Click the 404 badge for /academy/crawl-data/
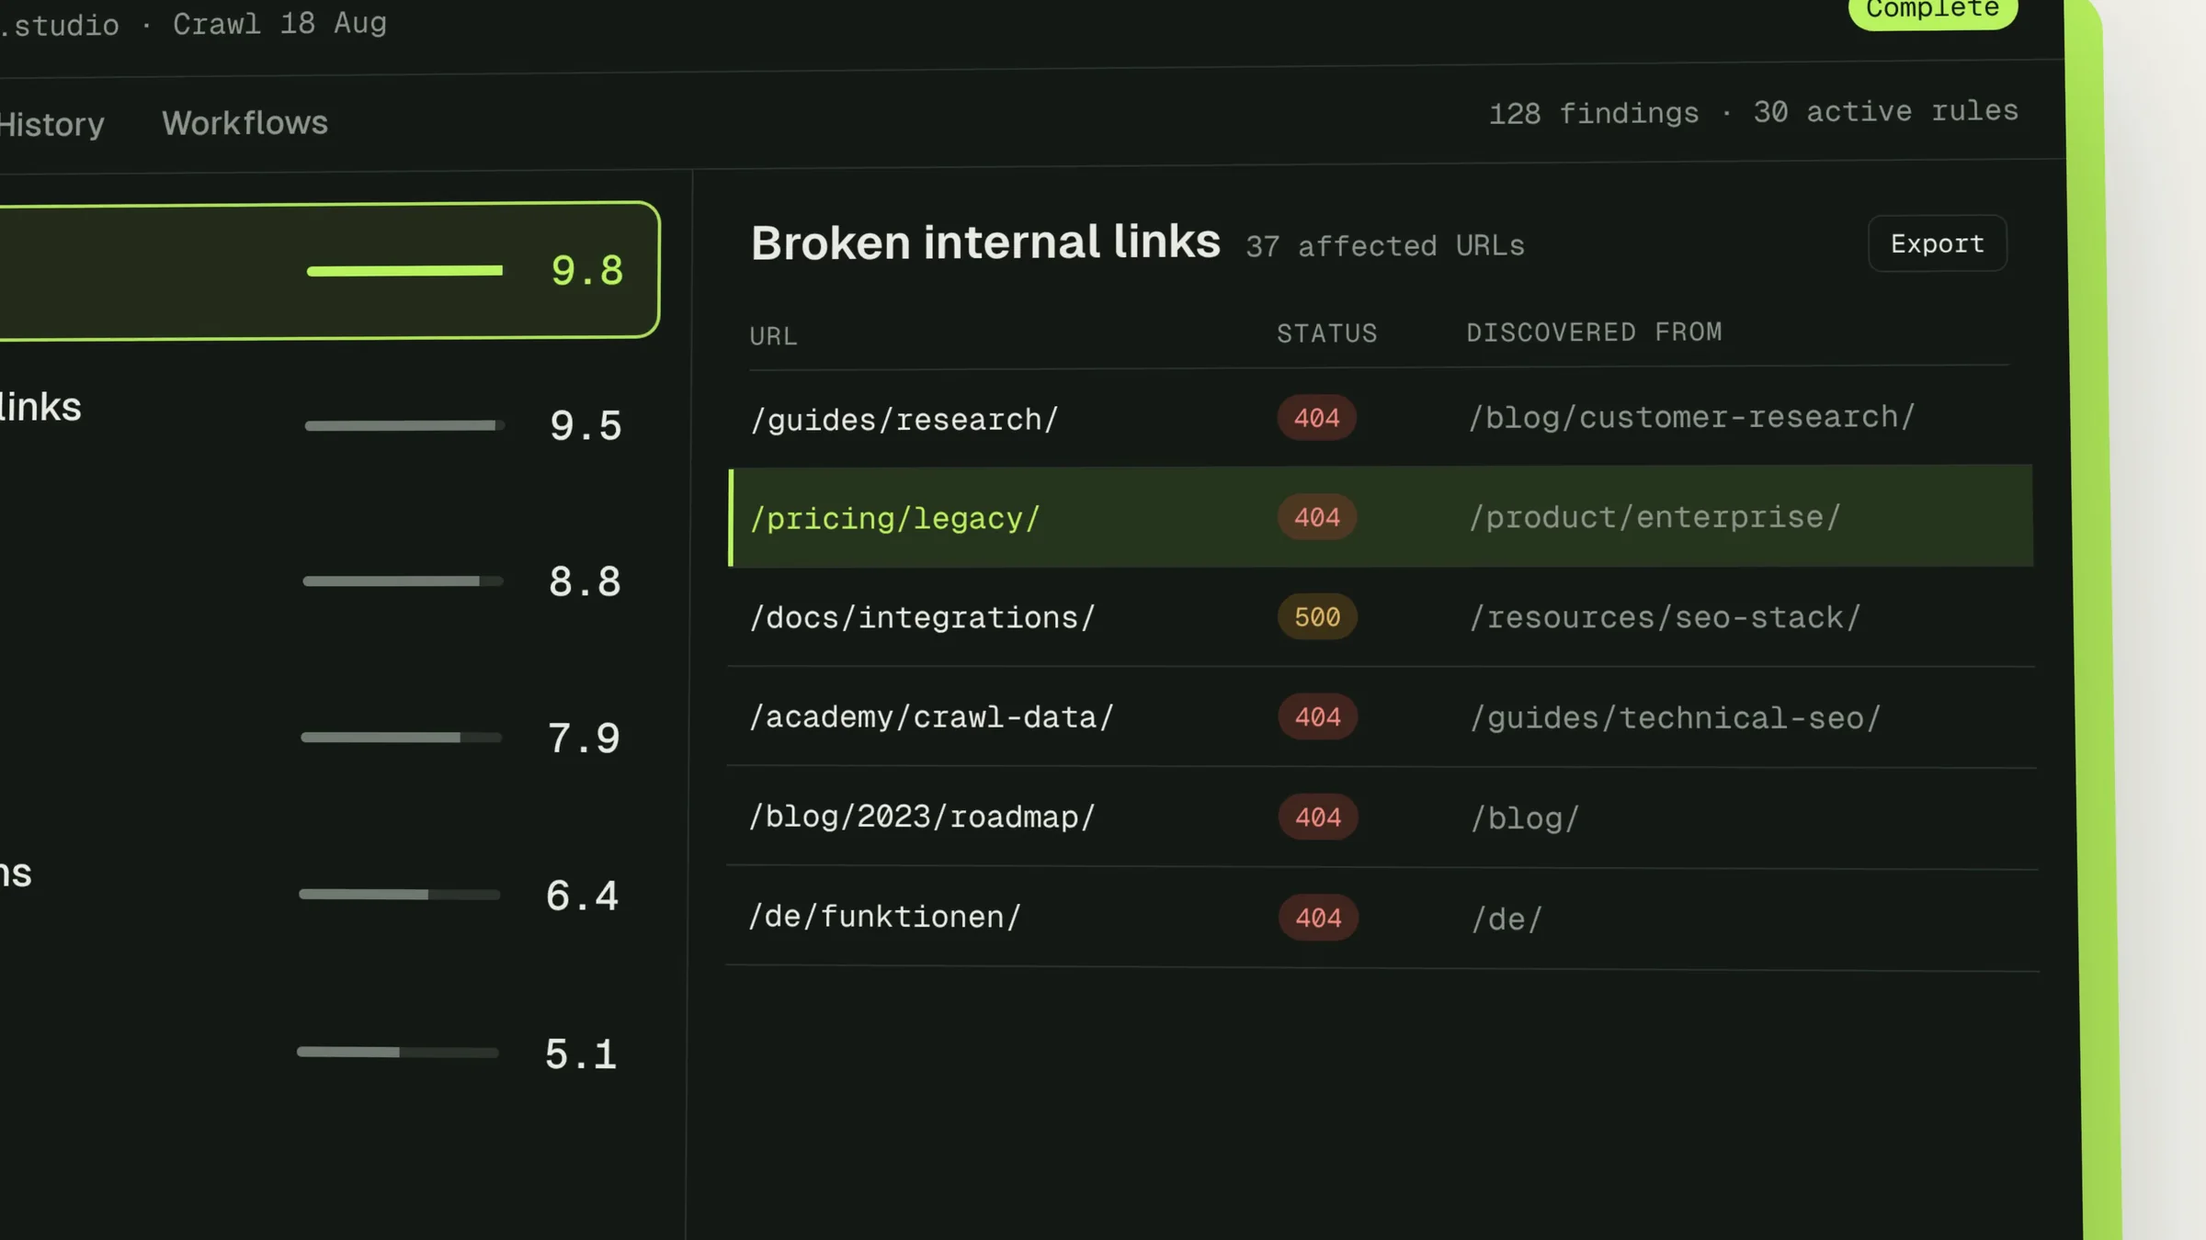This screenshot has width=2206, height=1240. point(1318,717)
